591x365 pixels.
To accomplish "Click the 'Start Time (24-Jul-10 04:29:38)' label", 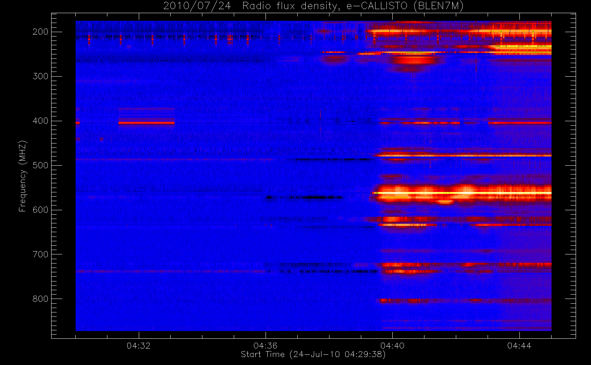I will point(313,354).
